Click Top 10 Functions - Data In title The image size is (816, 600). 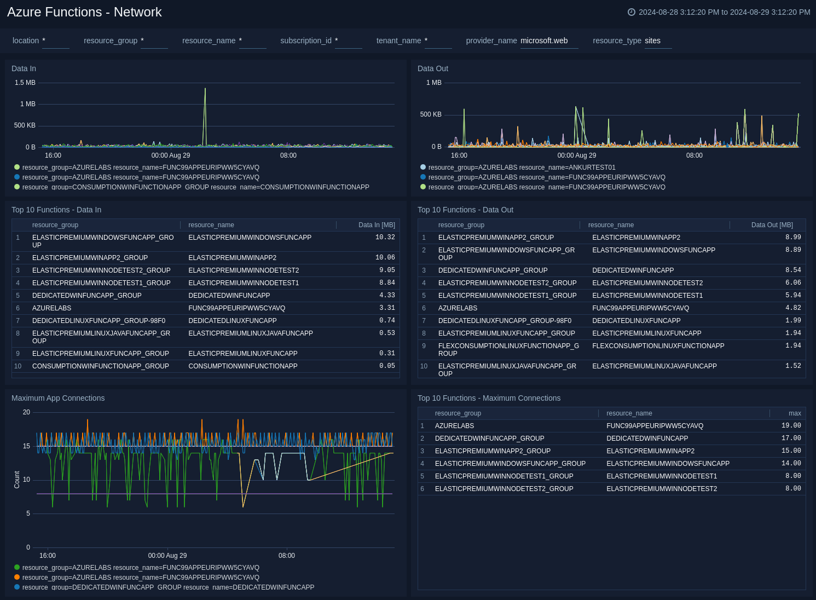point(56,210)
